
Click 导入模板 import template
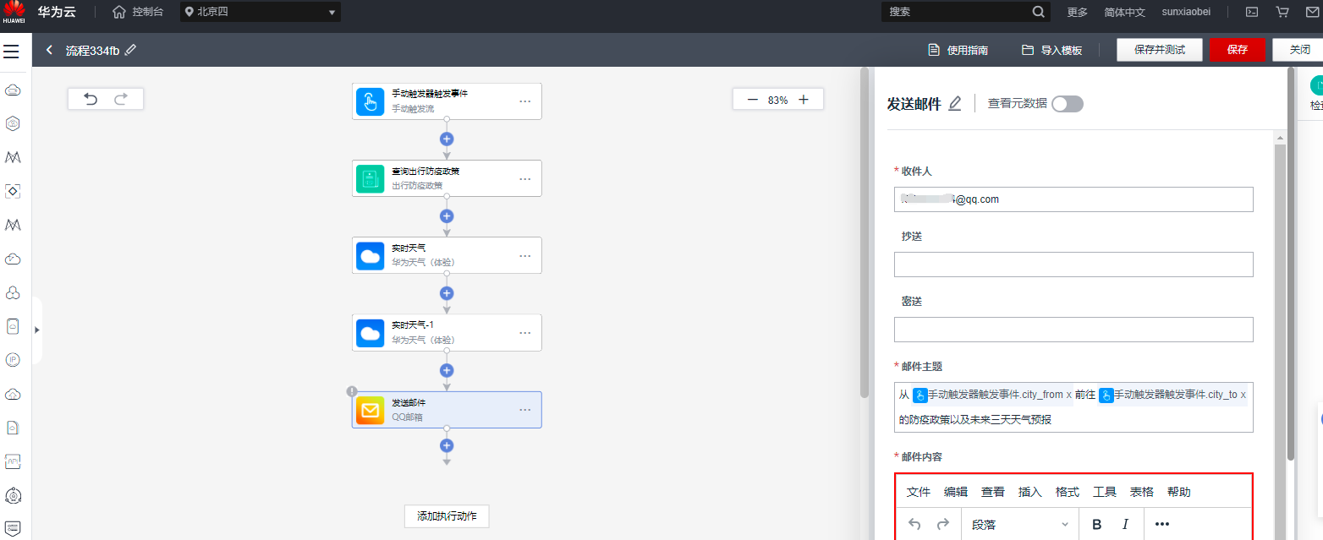[1051, 50]
